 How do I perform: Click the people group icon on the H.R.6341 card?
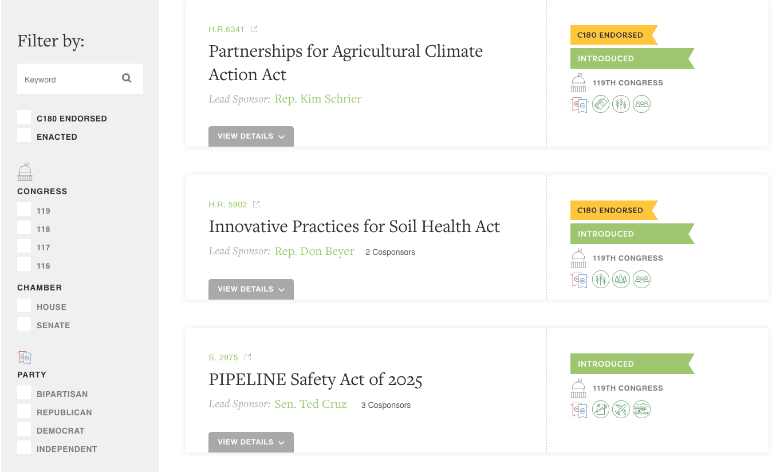click(642, 104)
